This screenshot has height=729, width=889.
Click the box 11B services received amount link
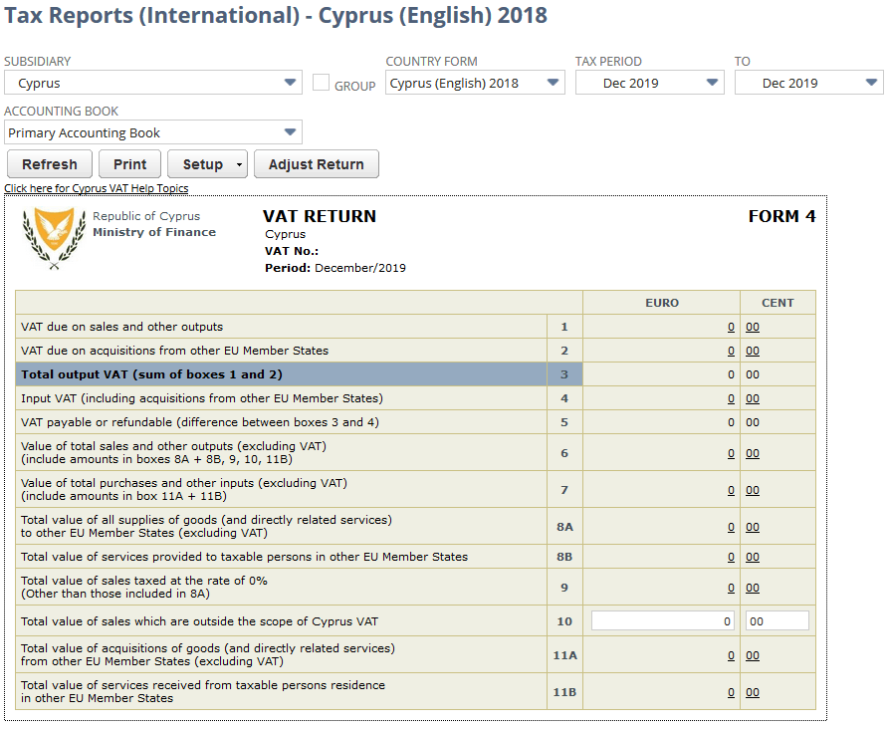click(x=729, y=691)
